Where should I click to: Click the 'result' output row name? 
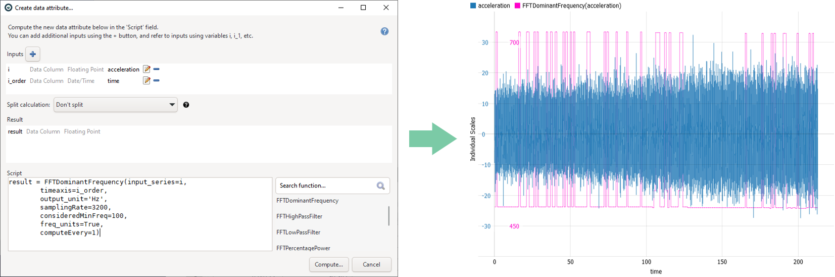15,131
